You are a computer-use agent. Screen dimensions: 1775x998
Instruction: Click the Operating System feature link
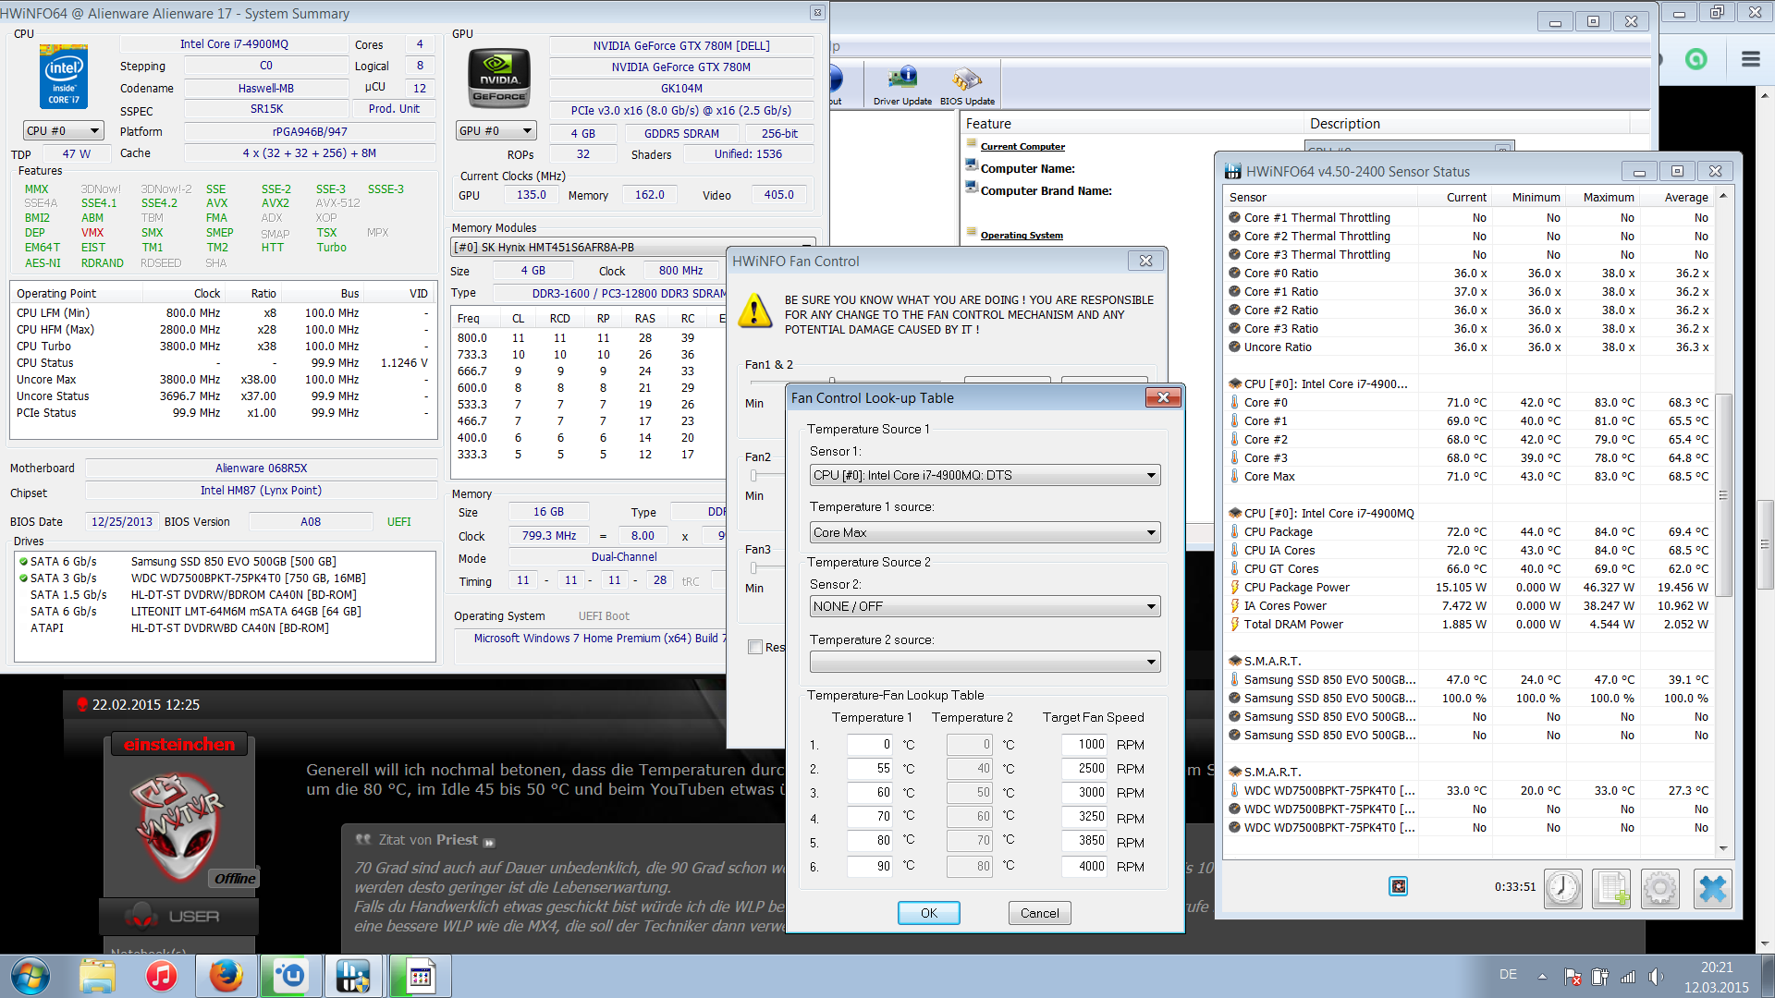point(1022,236)
